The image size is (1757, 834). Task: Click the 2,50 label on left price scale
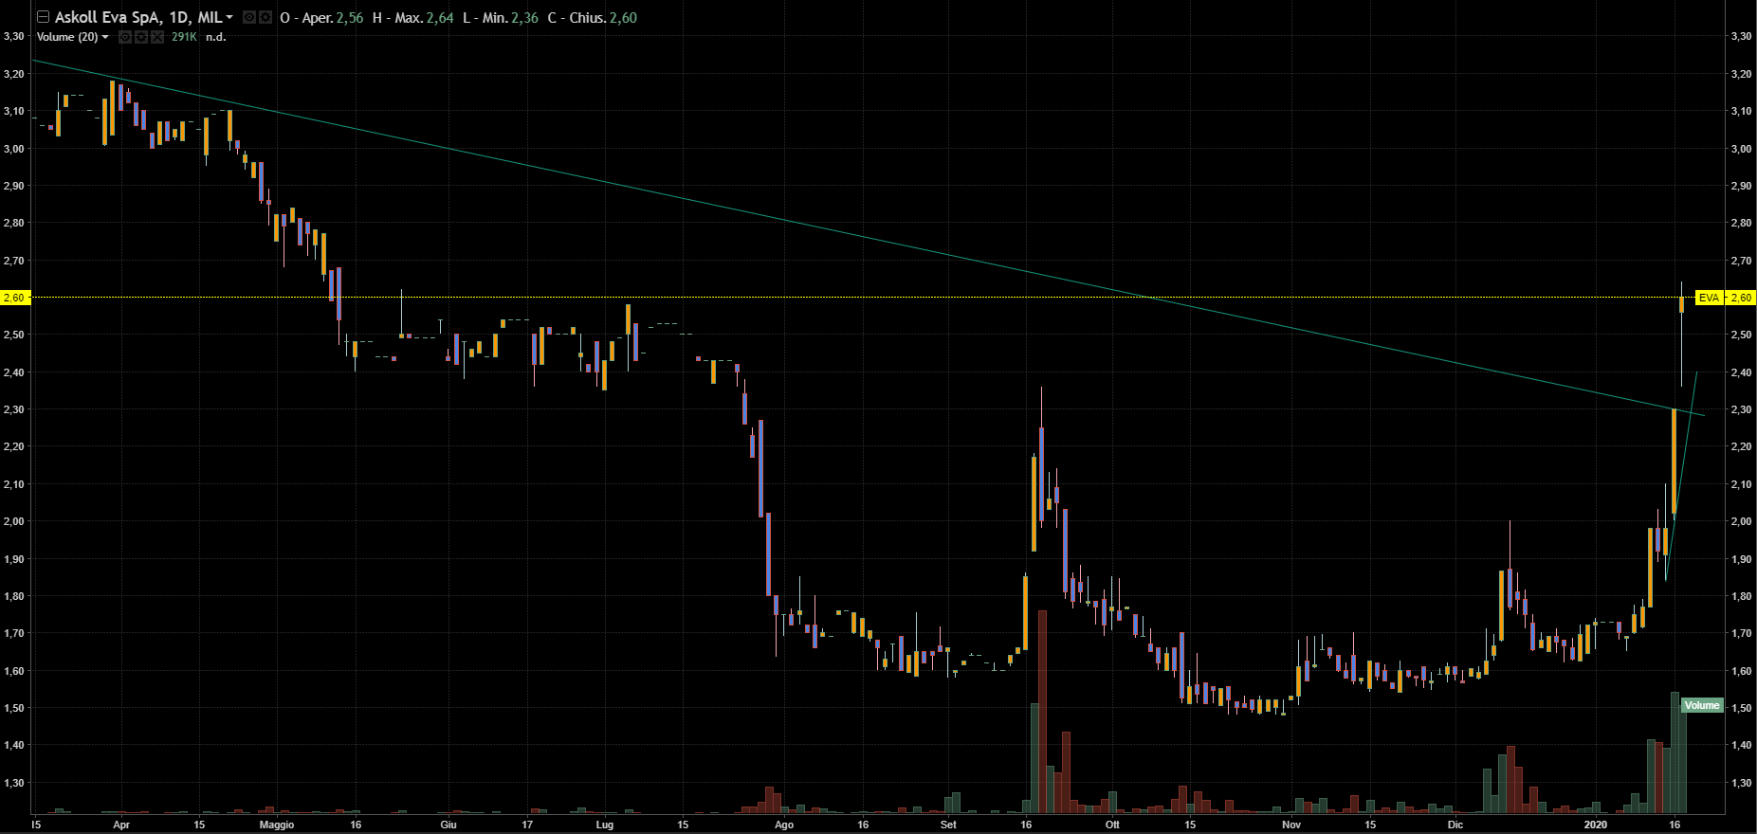point(14,335)
